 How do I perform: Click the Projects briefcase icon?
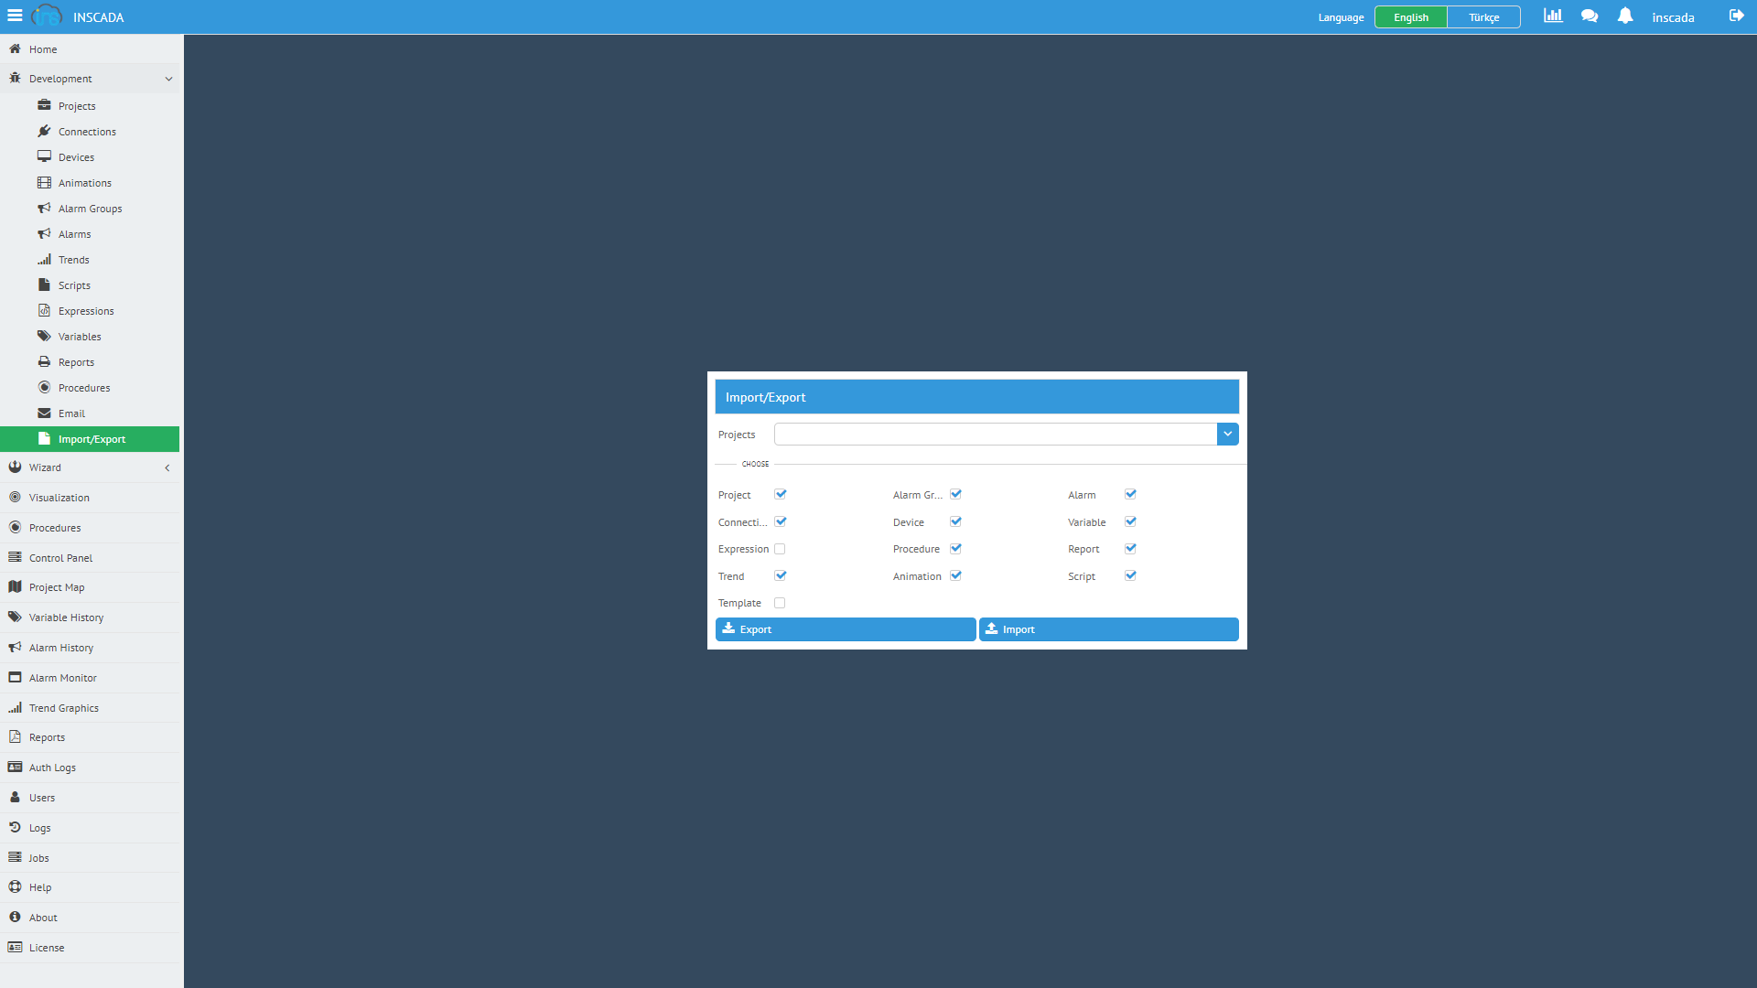(44, 105)
